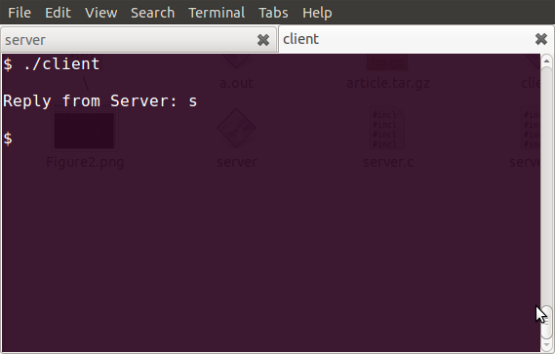Select the client tab
This screenshot has width=555, height=354.
click(416, 39)
